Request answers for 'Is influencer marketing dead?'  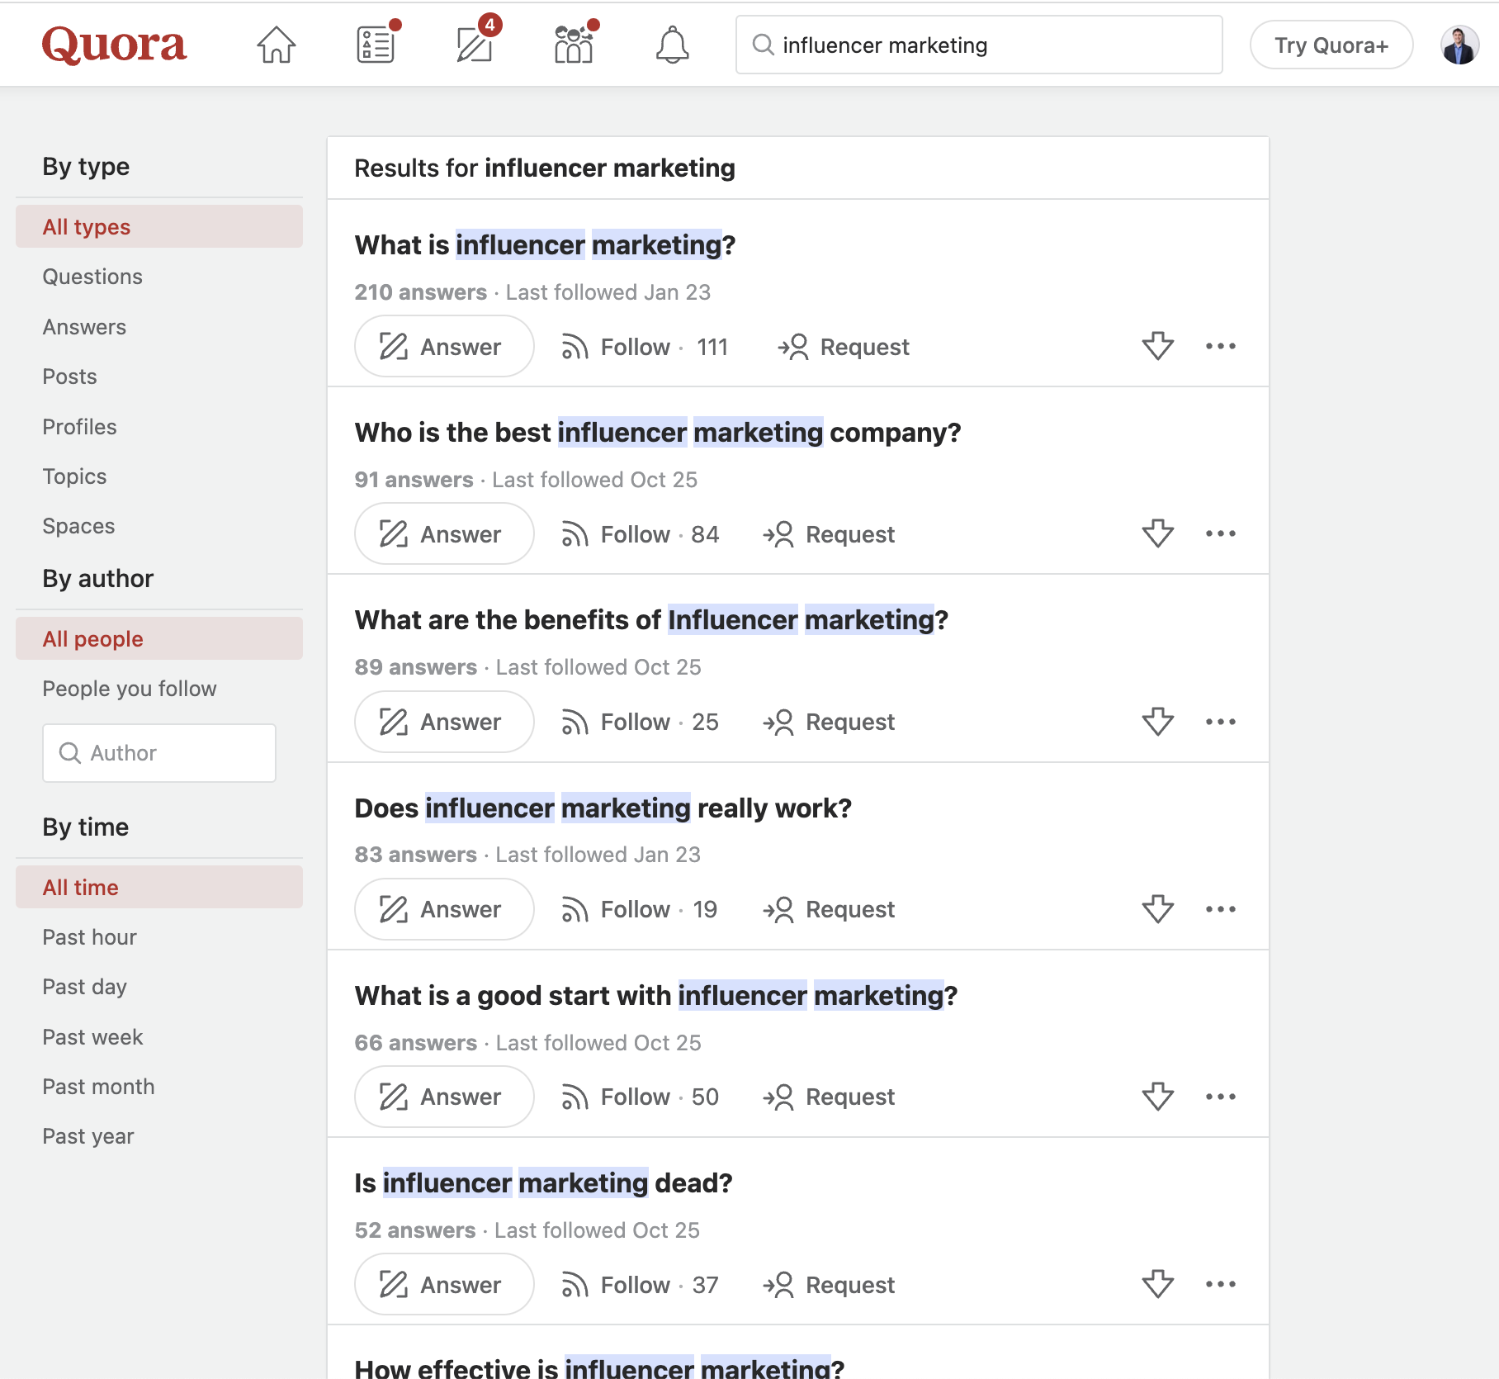829,1285
